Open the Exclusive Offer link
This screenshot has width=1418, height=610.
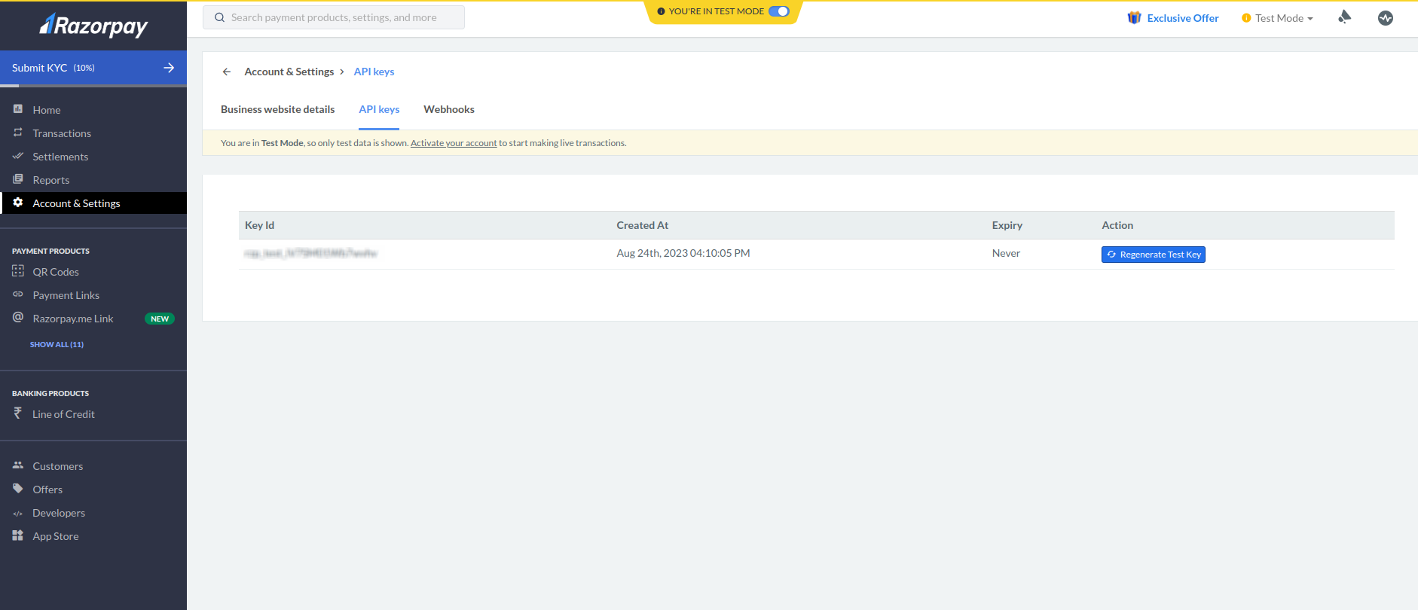[1181, 18]
